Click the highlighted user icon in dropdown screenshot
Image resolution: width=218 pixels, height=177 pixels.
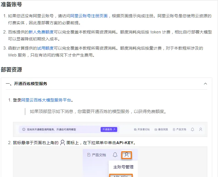point(127,155)
